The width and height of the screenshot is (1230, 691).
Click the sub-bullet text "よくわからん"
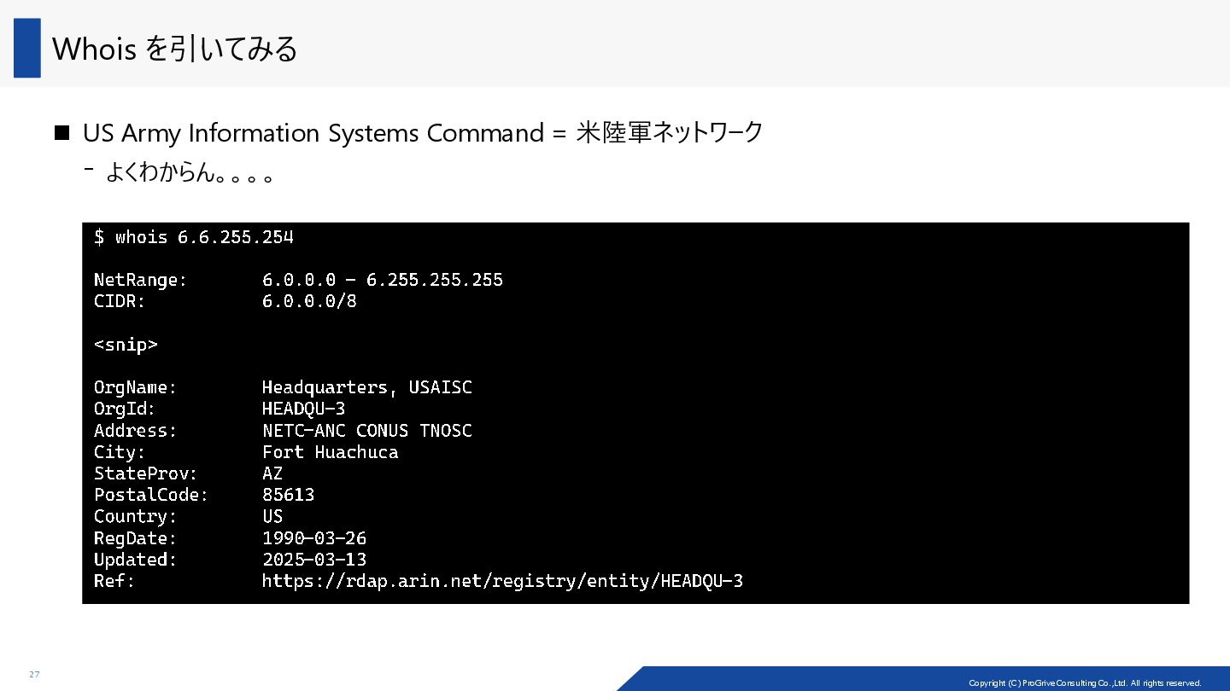click(160, 173)
